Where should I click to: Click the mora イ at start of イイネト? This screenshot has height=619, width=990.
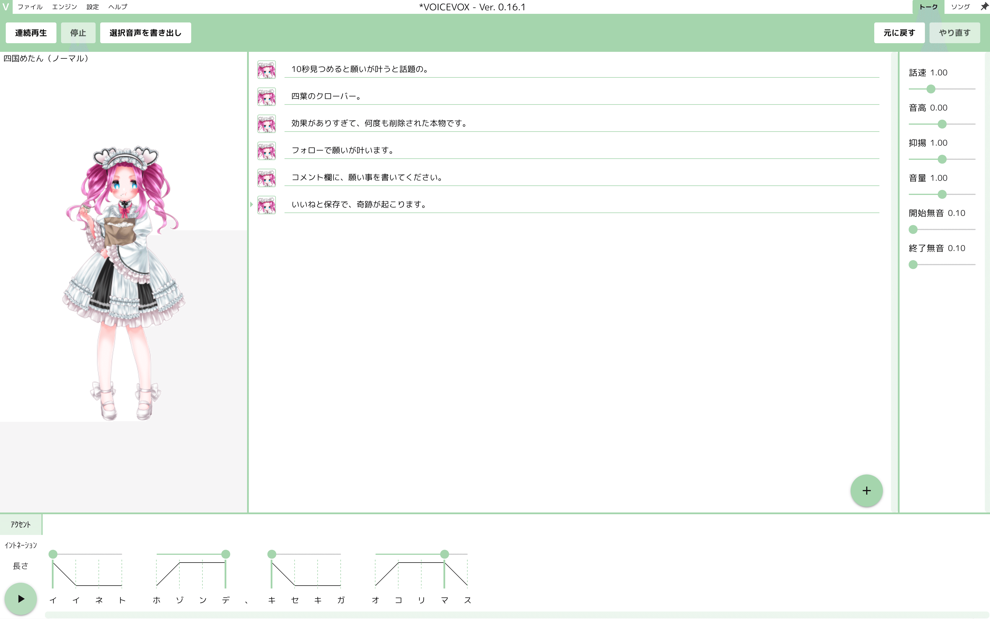click(x=53, y=600)
